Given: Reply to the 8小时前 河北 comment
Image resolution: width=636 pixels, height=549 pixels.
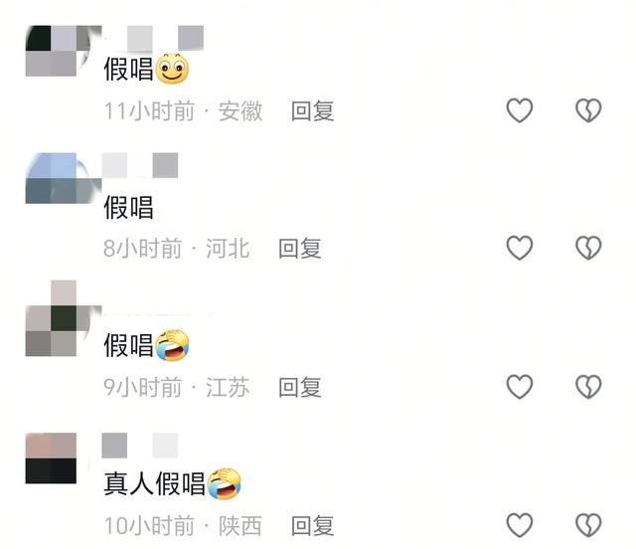Looking at the screenshot, I should pos(300,249).
